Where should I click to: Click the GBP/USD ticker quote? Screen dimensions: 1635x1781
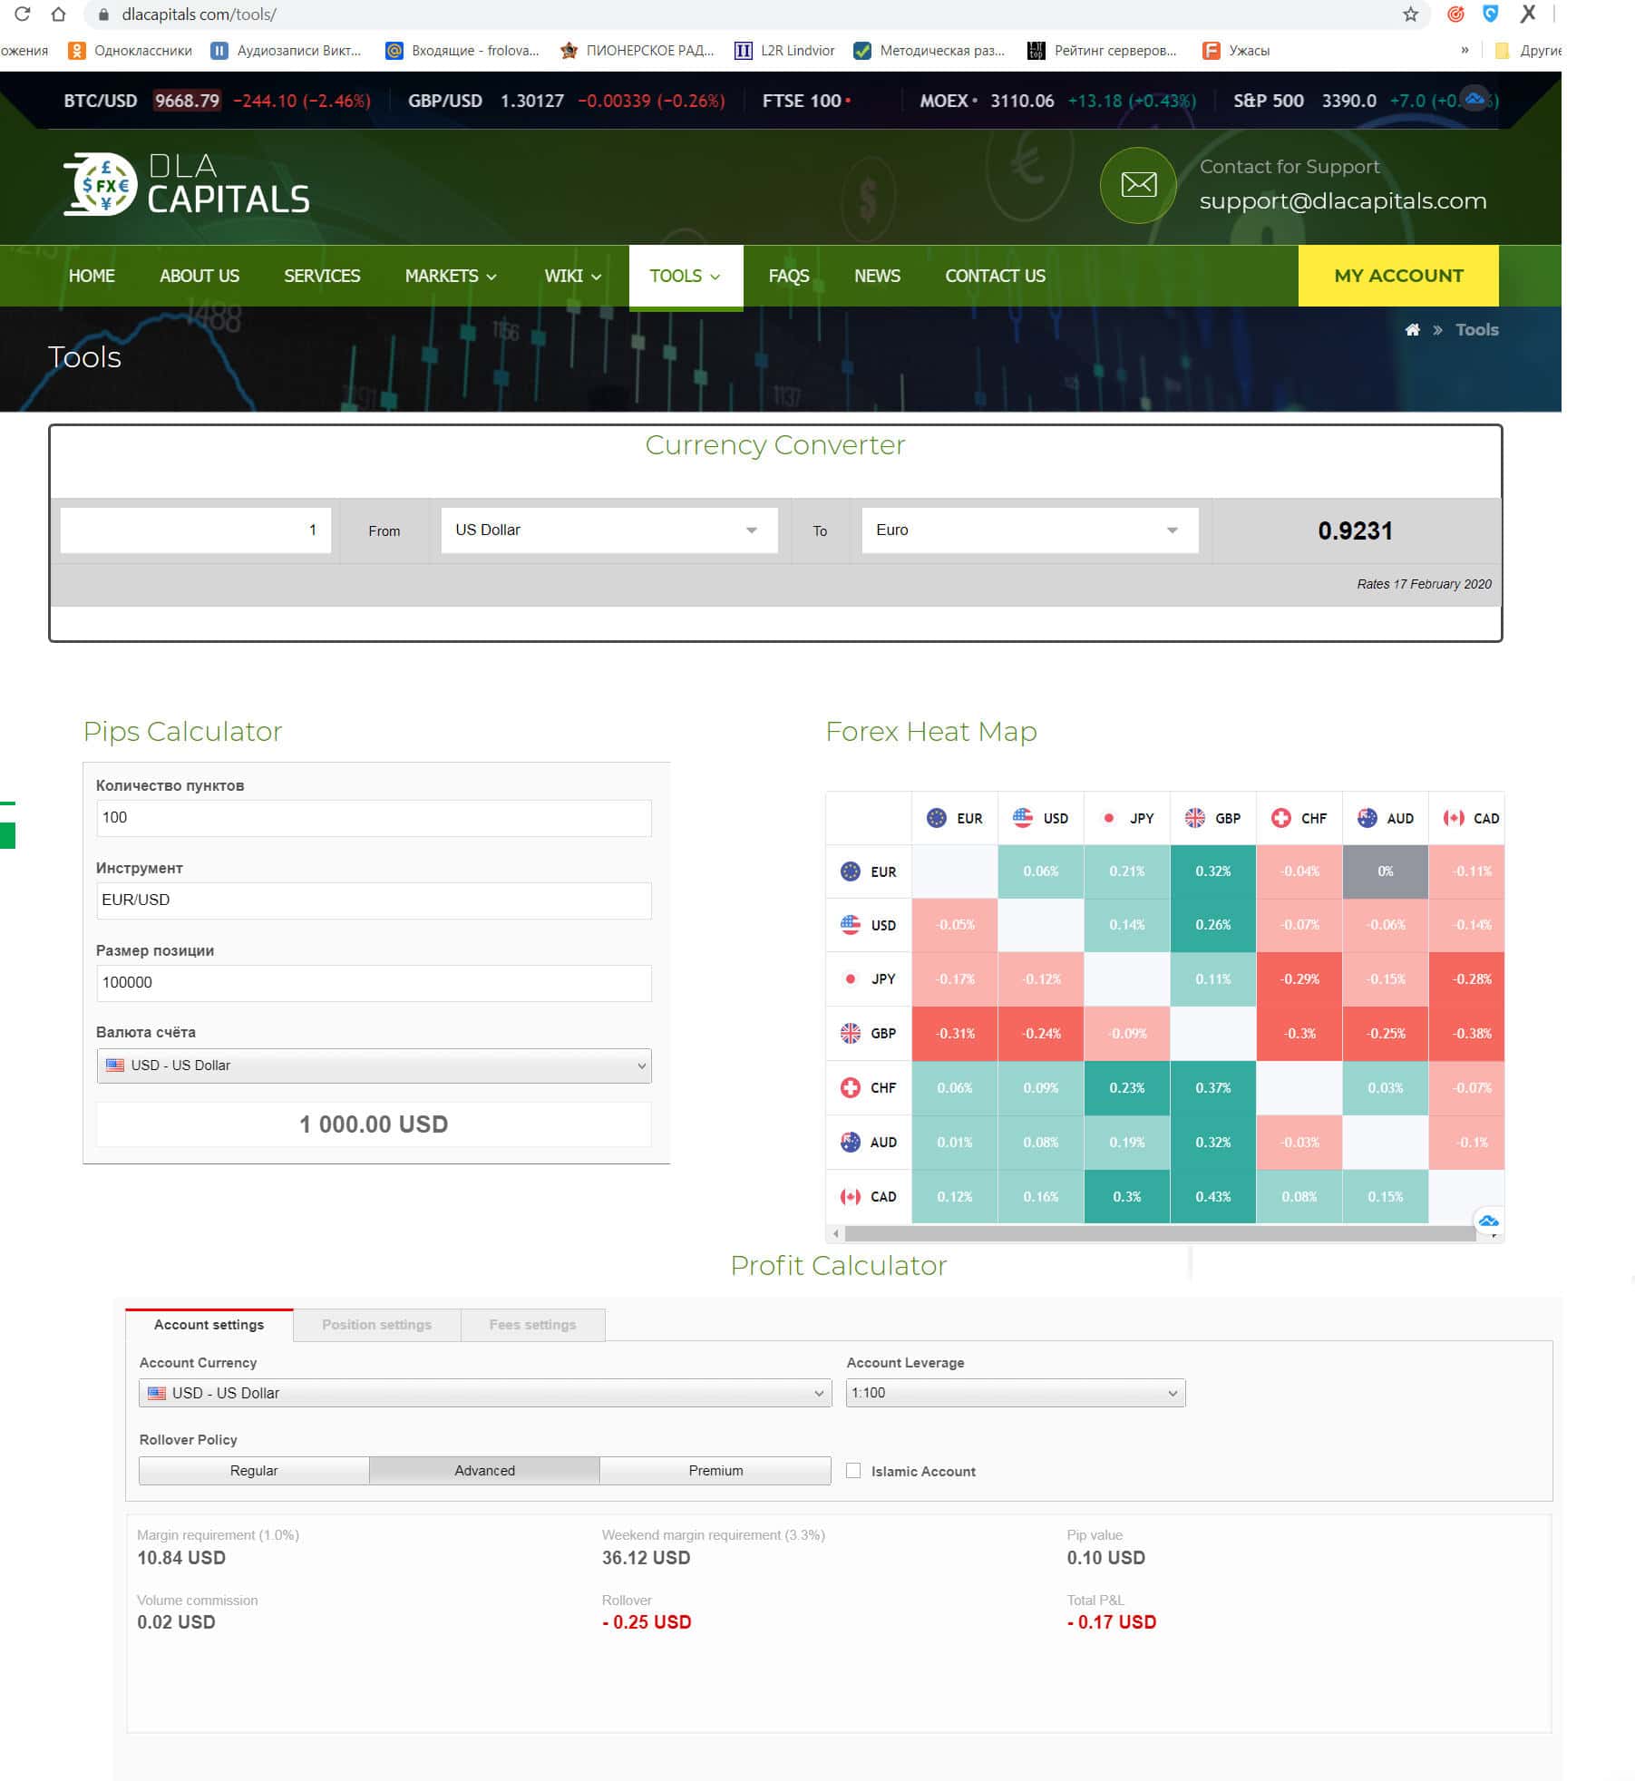tap(567, 101)
